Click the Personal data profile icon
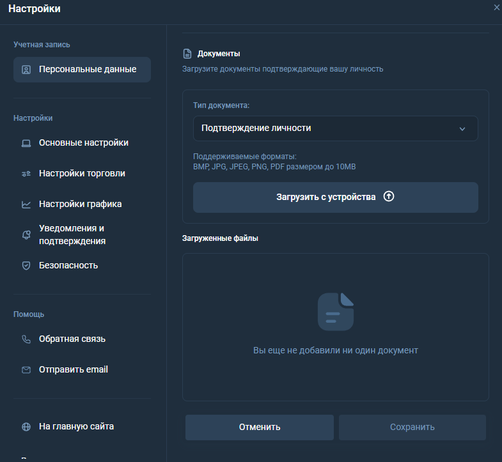 [x=26, y=70]
